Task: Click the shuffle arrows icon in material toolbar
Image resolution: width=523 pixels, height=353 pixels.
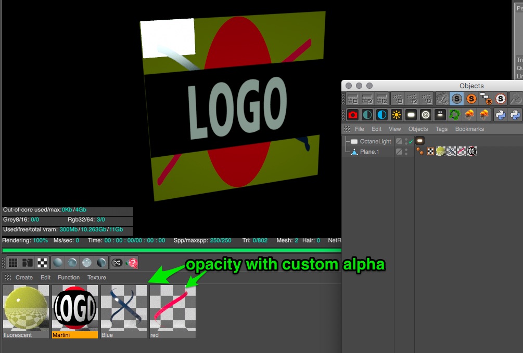Action: (x=117, y=263)
